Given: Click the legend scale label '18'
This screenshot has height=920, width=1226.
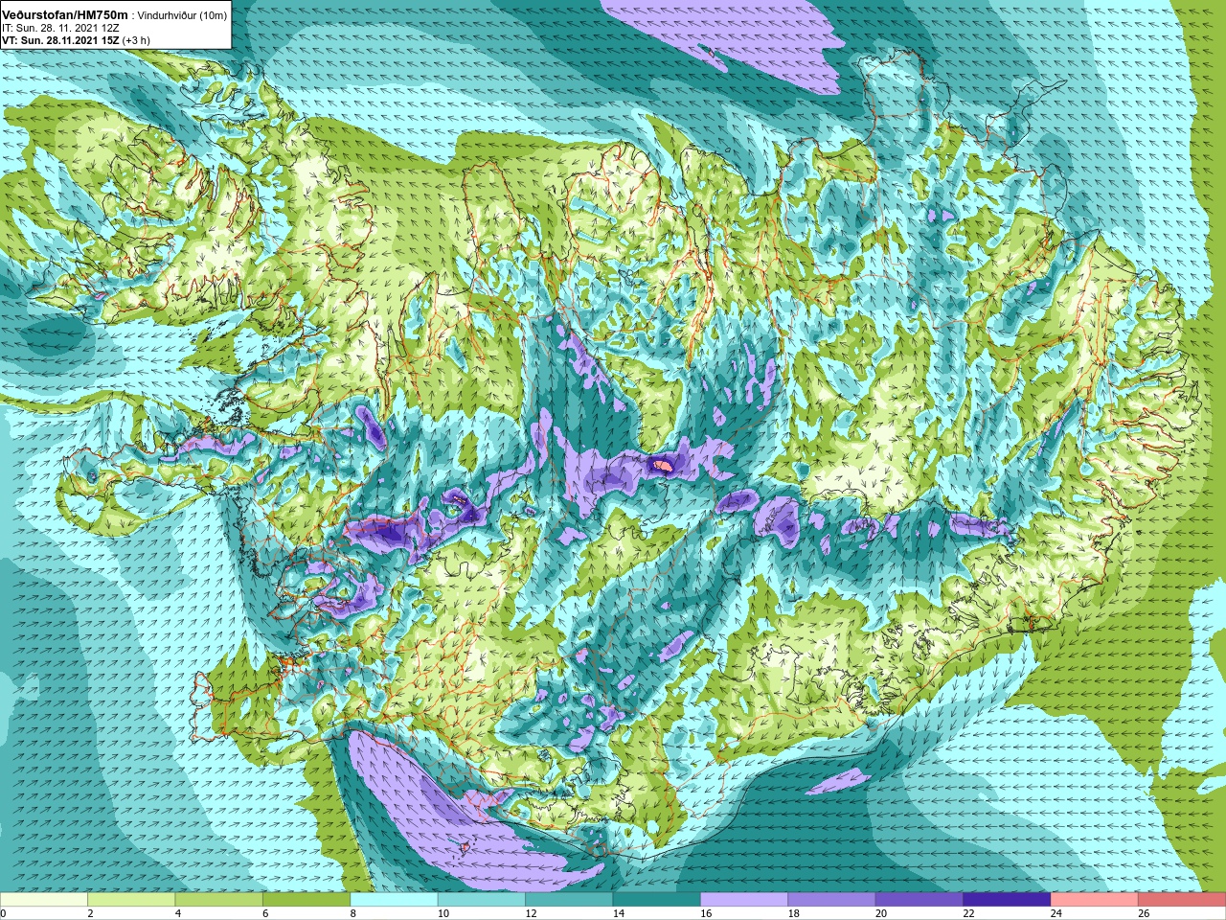Looking at the screenshot, I should pyautogui.click(x=793, y=913).
